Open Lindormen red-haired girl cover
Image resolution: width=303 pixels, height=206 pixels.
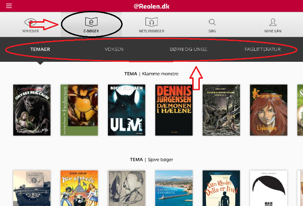click(x=268, y=110)
